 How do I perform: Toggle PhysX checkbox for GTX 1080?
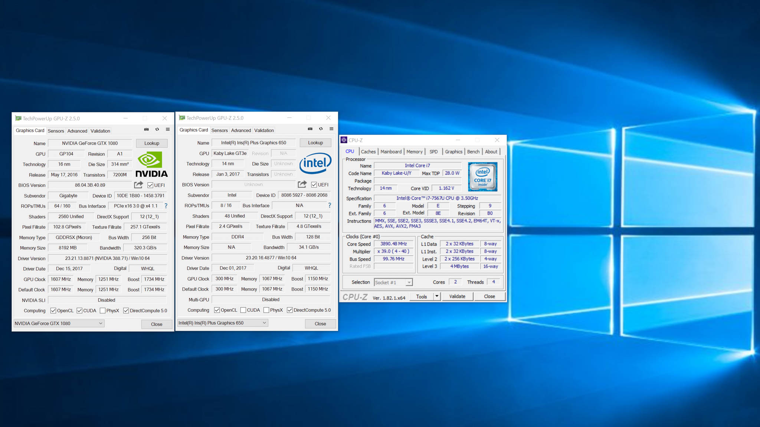click(x=103, y=311)
